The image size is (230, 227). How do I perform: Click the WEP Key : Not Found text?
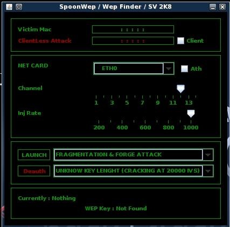point(116,209)
